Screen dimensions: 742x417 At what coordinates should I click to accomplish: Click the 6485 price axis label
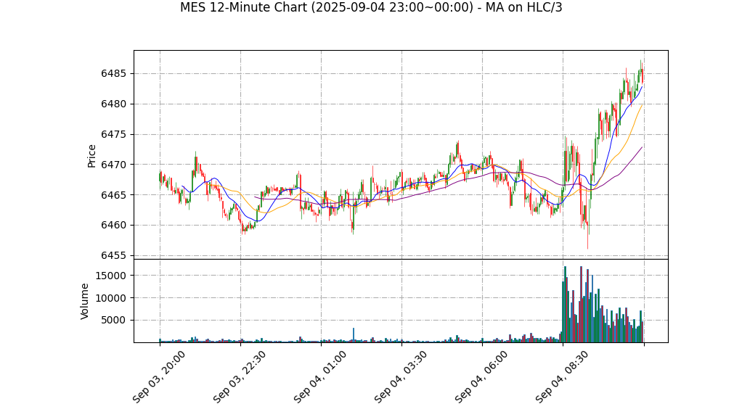pyautogui.click(x=114, y=74)
